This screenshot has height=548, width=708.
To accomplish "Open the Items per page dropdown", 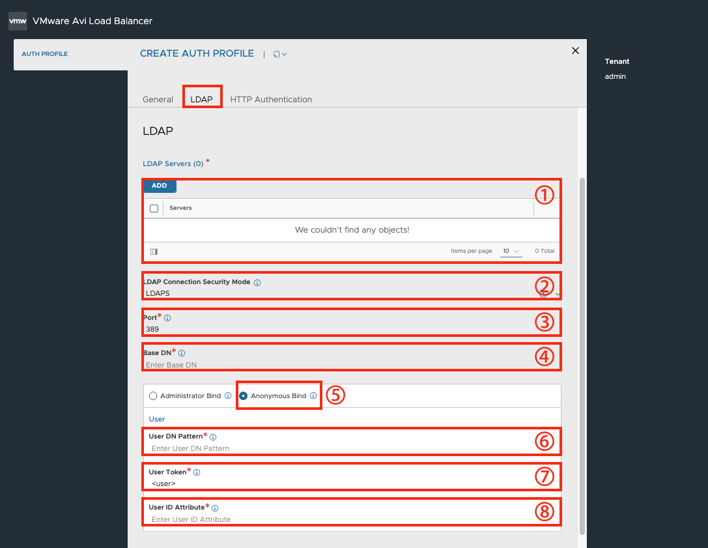I will pos(511,251).
